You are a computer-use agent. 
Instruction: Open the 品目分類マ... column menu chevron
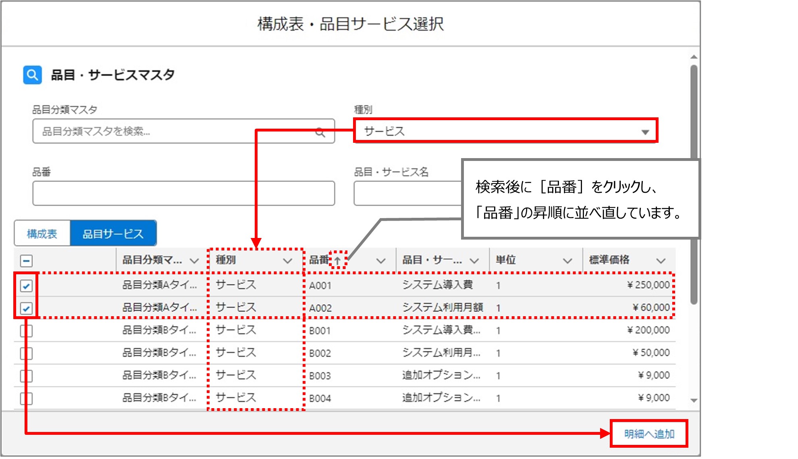click(x=194, y=261)
